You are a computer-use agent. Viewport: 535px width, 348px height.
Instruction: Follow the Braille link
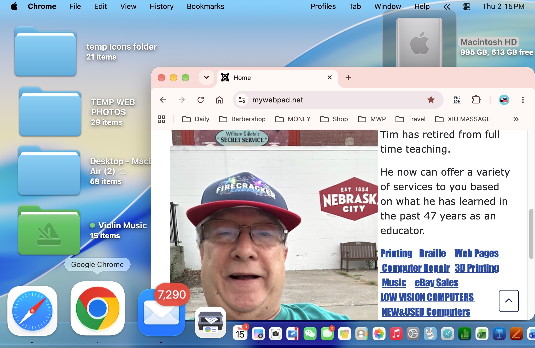433,253
